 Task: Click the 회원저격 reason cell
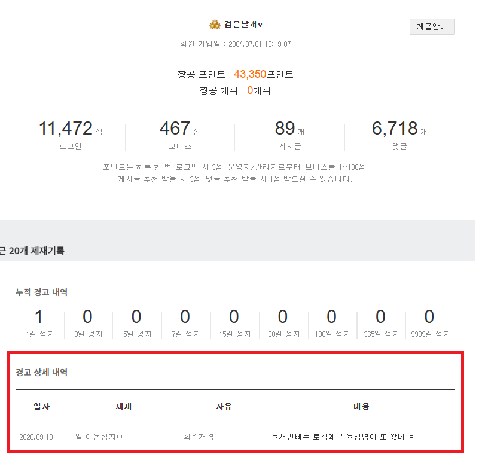coord(199,437)
